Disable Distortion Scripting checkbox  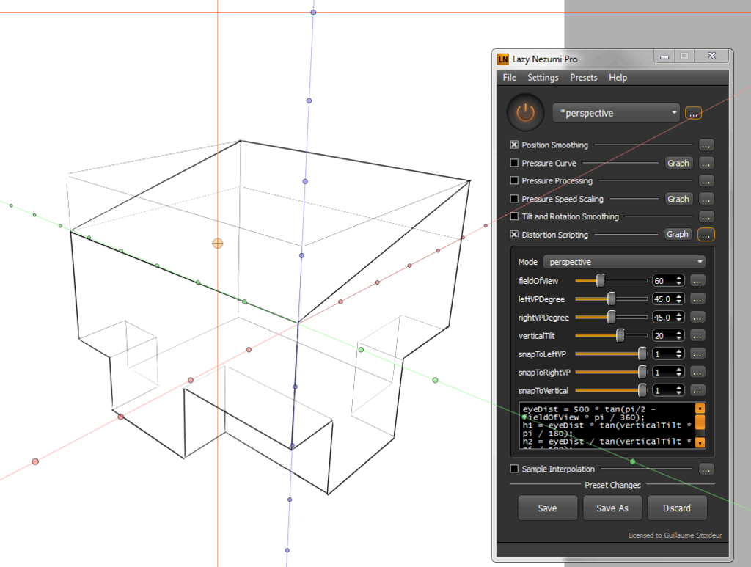(x=514, y=234)
